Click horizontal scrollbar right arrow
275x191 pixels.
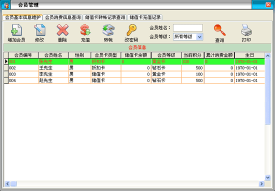[261, 183]
